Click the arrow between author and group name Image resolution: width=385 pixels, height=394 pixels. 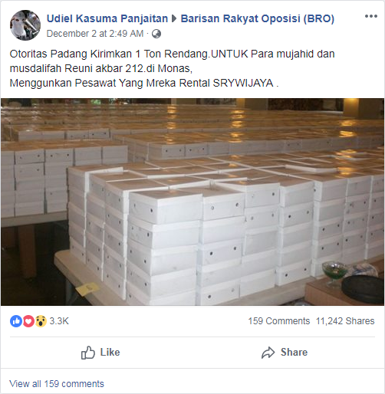(x=174, y=18)
